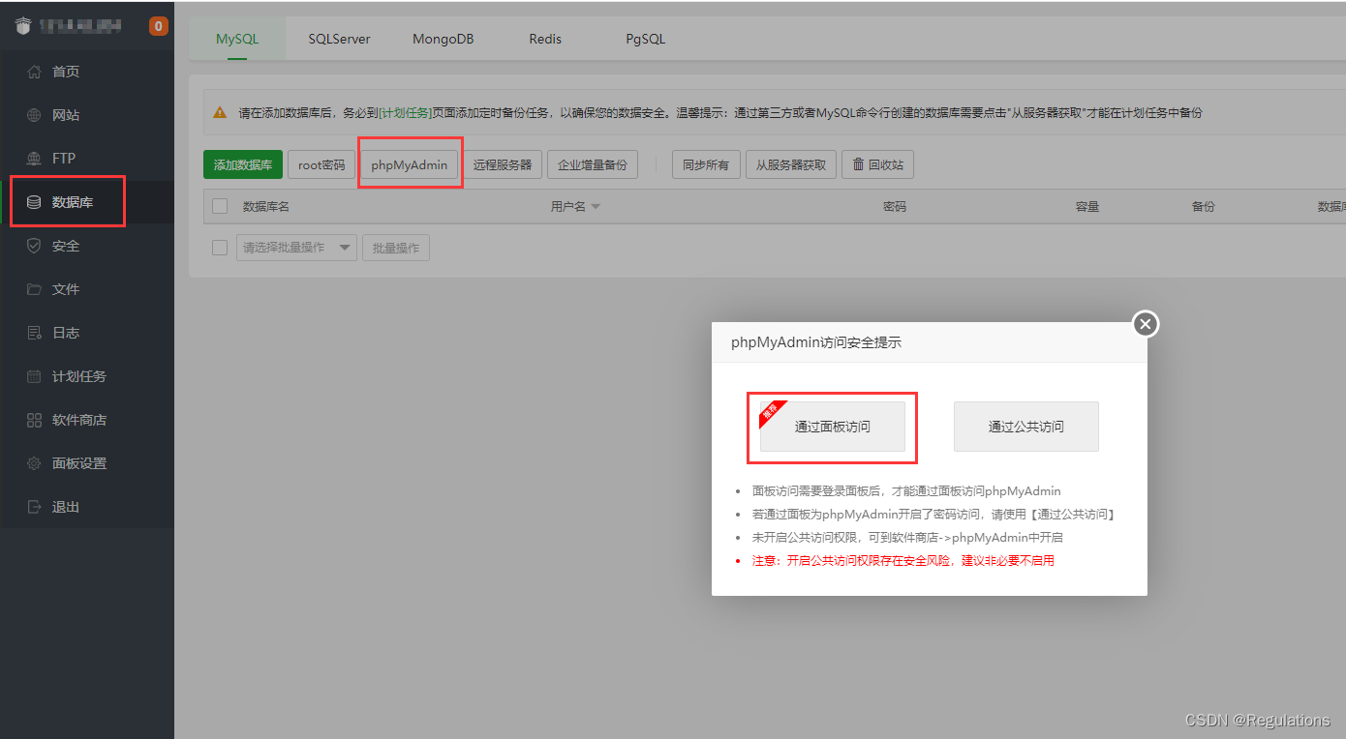Click the home icon beside 首页
Viewport: 1346px width, 739px height.
click(35, 72)
